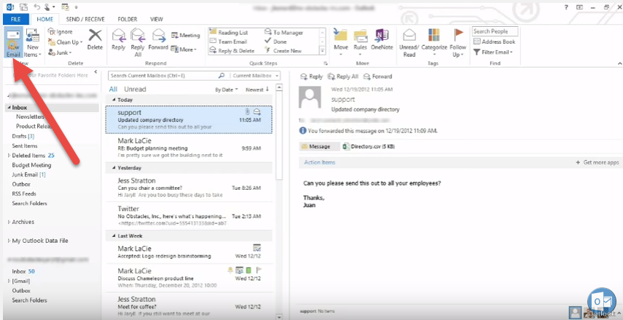This screenshot has height=320, width=623.
Task: Select the HOME tab
Action: coord(45,19)
